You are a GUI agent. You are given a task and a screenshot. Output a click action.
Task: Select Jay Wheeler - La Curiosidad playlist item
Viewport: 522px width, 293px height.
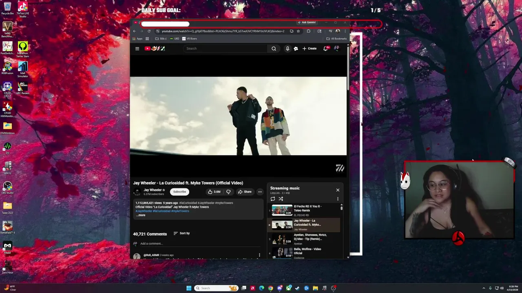pos(304,225)
